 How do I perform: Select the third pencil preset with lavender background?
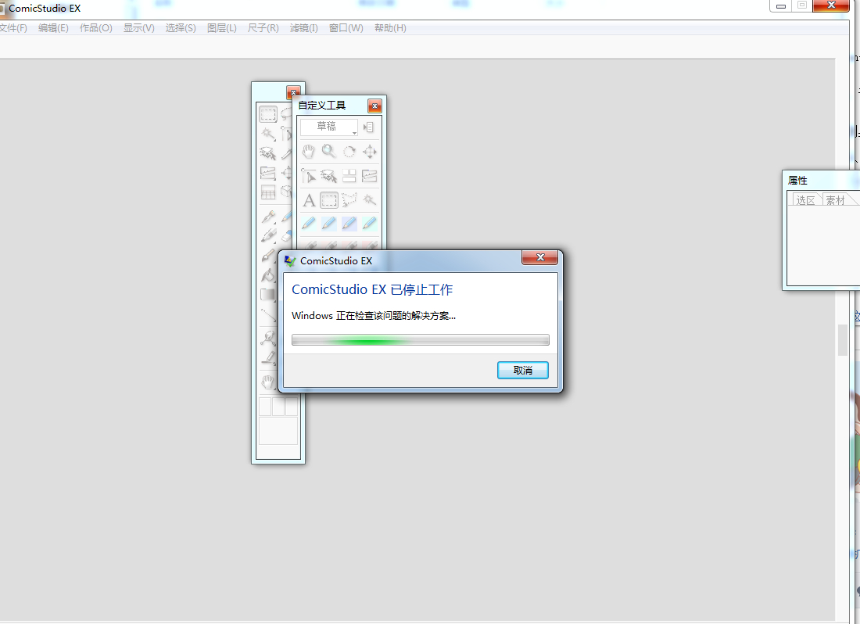tap(349, 223)
